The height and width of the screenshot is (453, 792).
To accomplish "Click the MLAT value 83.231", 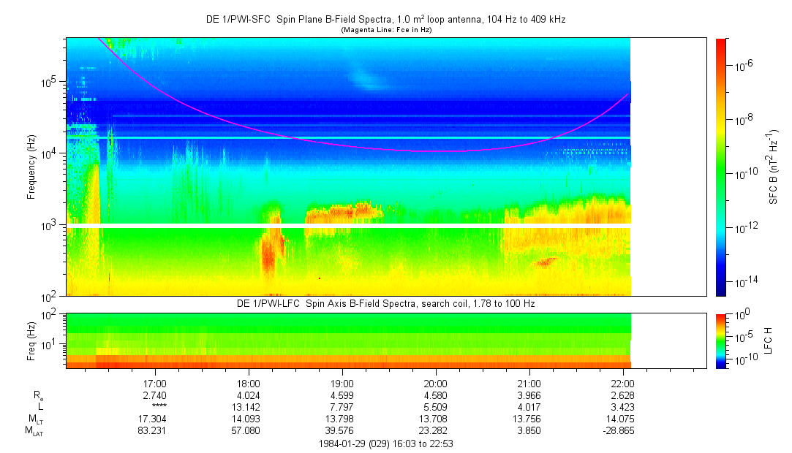I will point(155,431).
